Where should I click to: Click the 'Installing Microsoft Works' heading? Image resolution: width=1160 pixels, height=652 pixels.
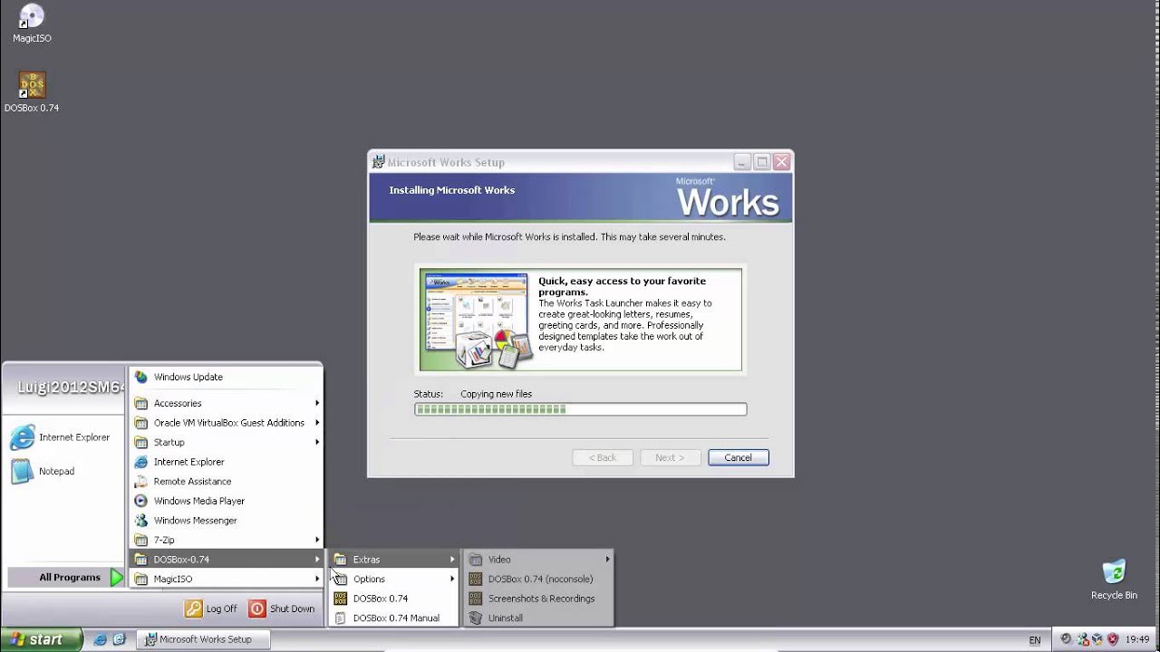452,190
